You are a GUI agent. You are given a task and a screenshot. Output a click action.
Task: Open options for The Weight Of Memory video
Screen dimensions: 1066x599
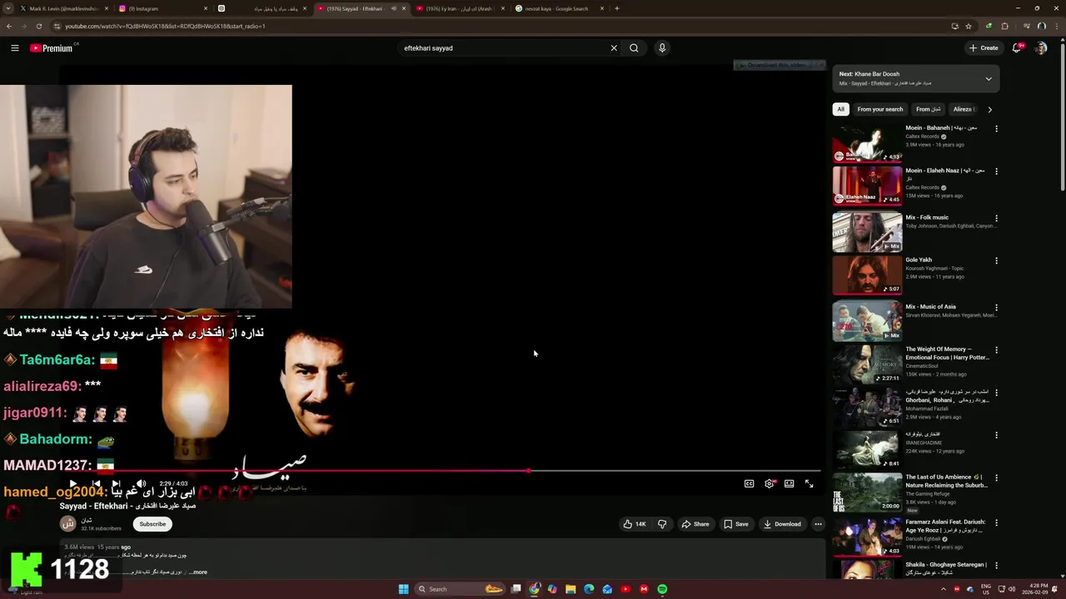(996, 350)
